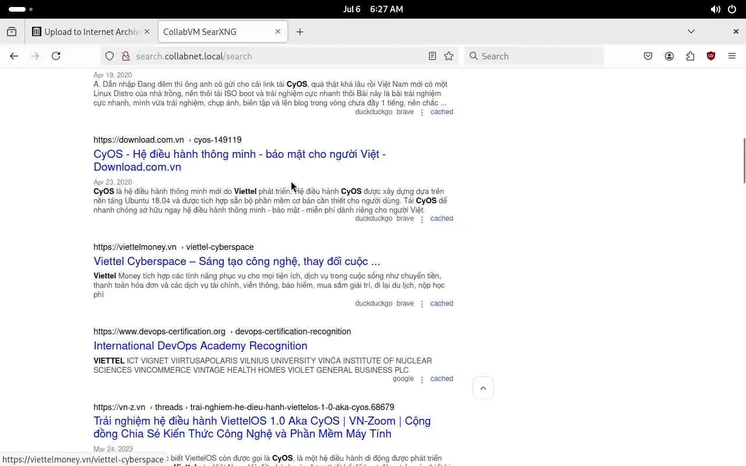Focus the Search box in toolbar
This screenshot has width=746, height=466.
pos(534,56)
